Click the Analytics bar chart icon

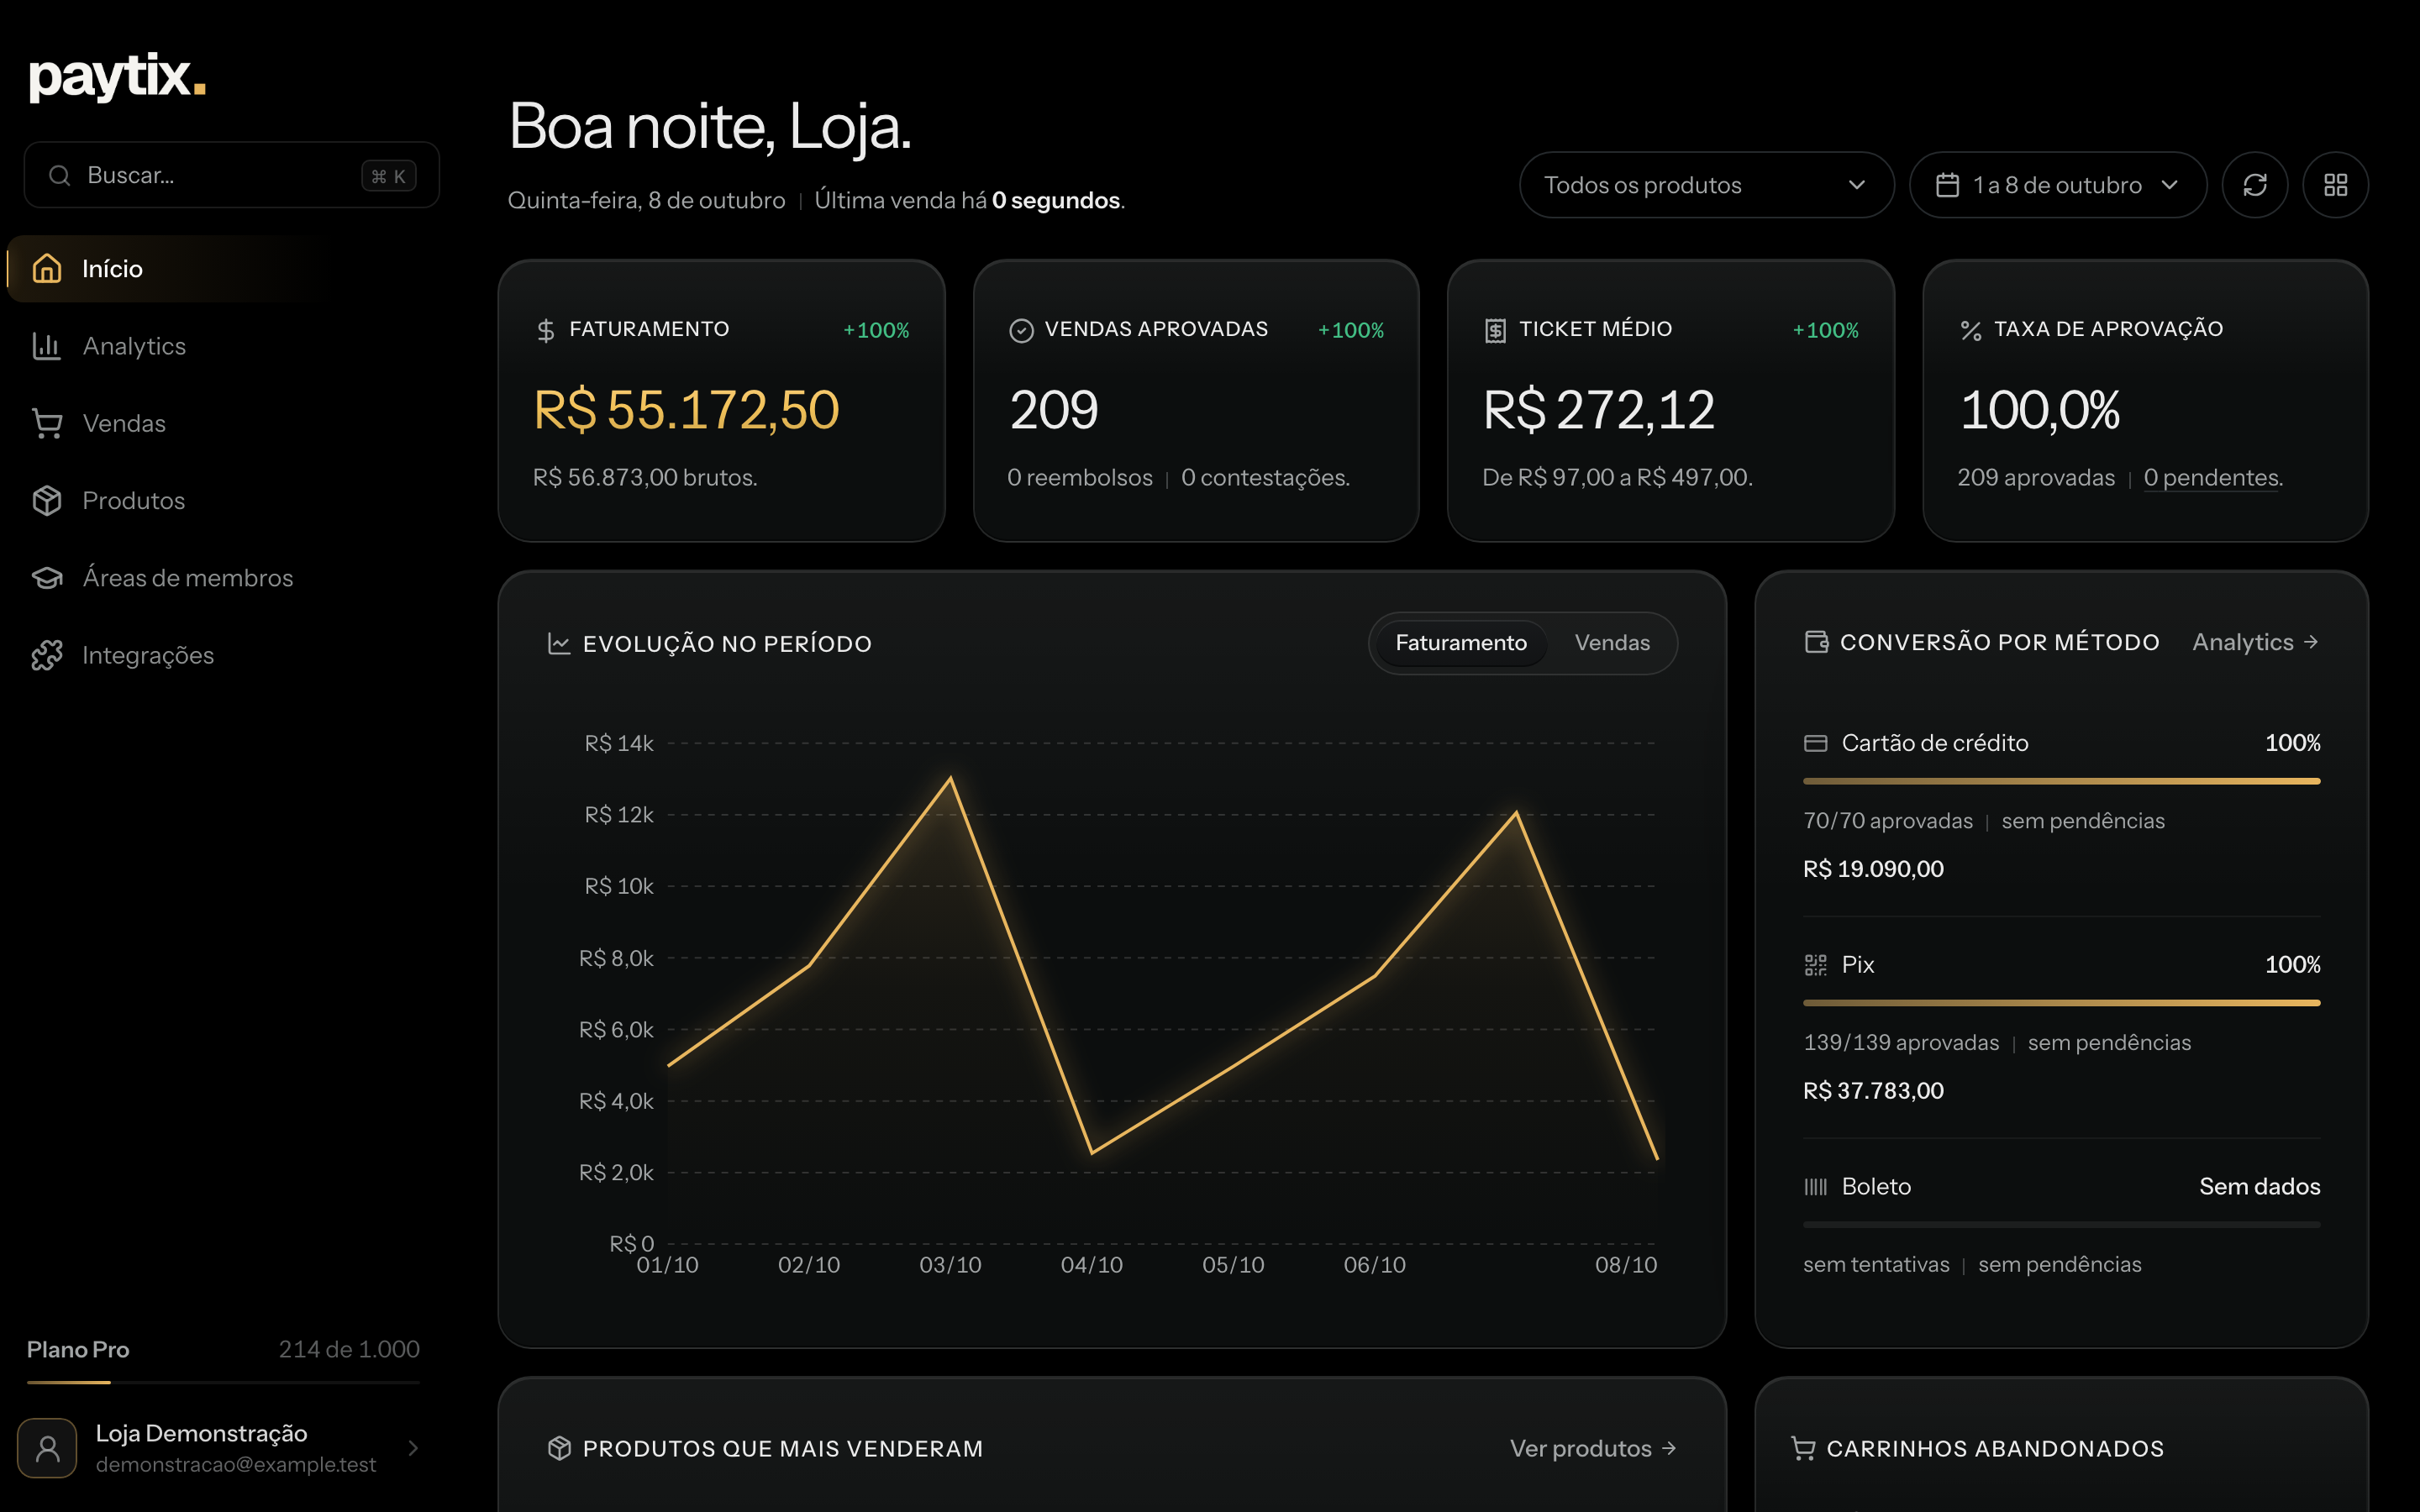[x=47, y=345]
